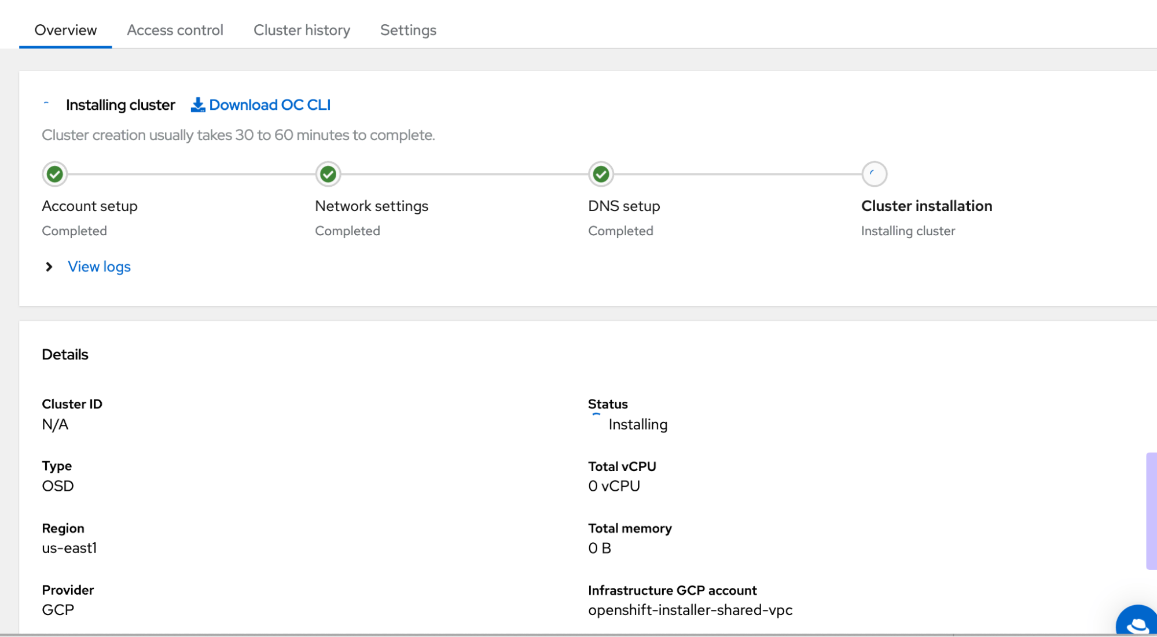Click the Cluster ID value N/A
This screenshot has height=637, width=1157.
[x=55, y=424]
